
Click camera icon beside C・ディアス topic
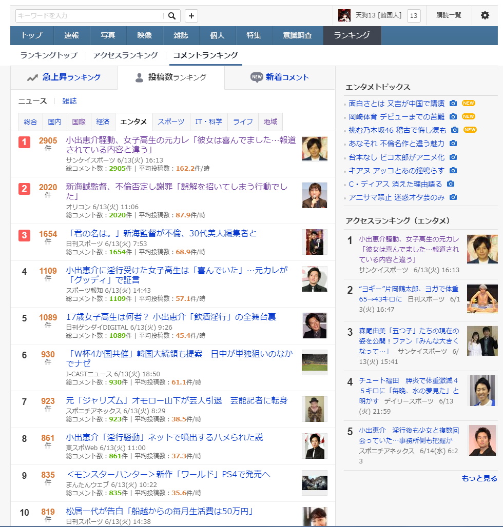[451, 184]
